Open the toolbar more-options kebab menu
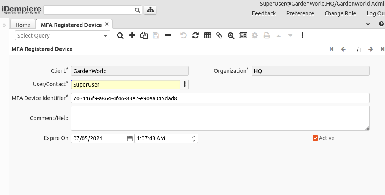This screenshot has width=385, height=195. tap(302, 36)
